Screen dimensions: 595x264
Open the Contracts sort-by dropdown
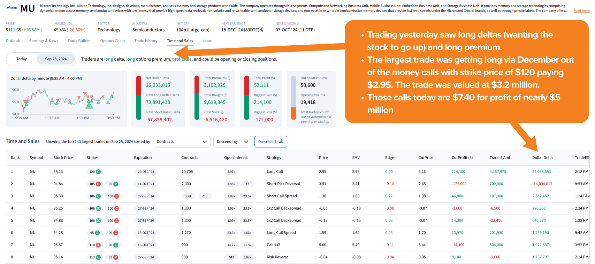coord(182,142)
